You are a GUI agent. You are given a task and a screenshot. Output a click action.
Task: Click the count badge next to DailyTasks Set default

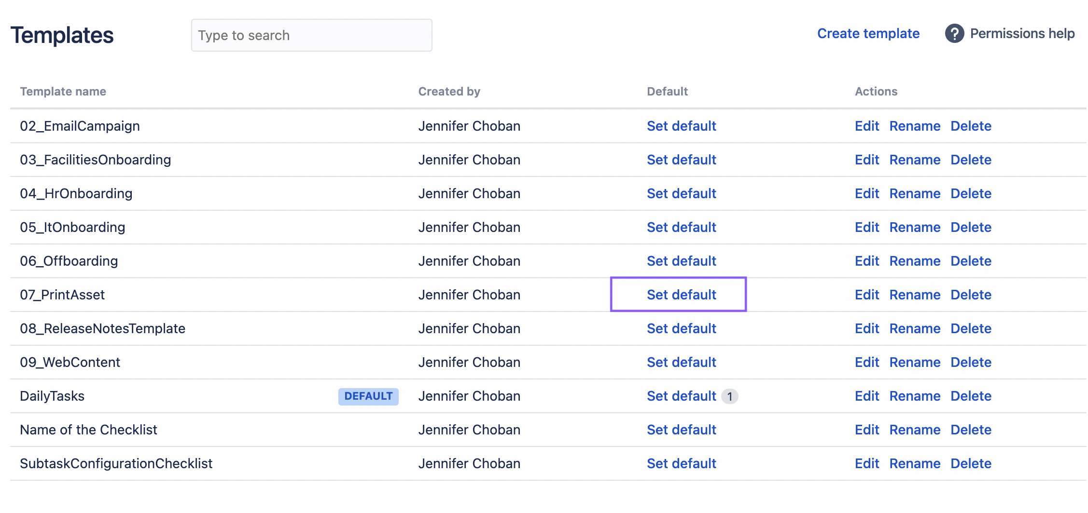(x=729, y=396)
